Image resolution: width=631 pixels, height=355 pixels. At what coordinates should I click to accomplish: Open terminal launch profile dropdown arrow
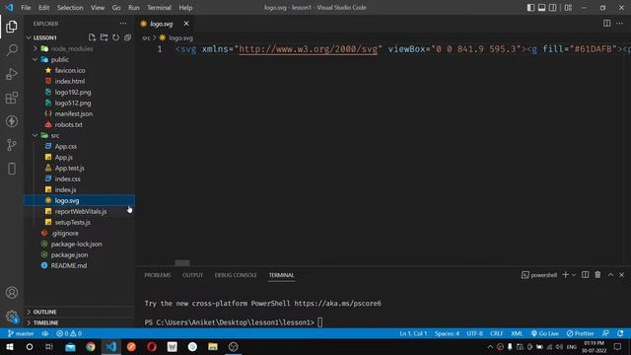574,275
